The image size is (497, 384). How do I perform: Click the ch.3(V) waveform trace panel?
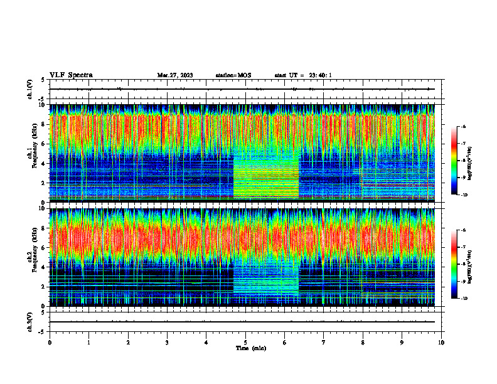[245, 322]
